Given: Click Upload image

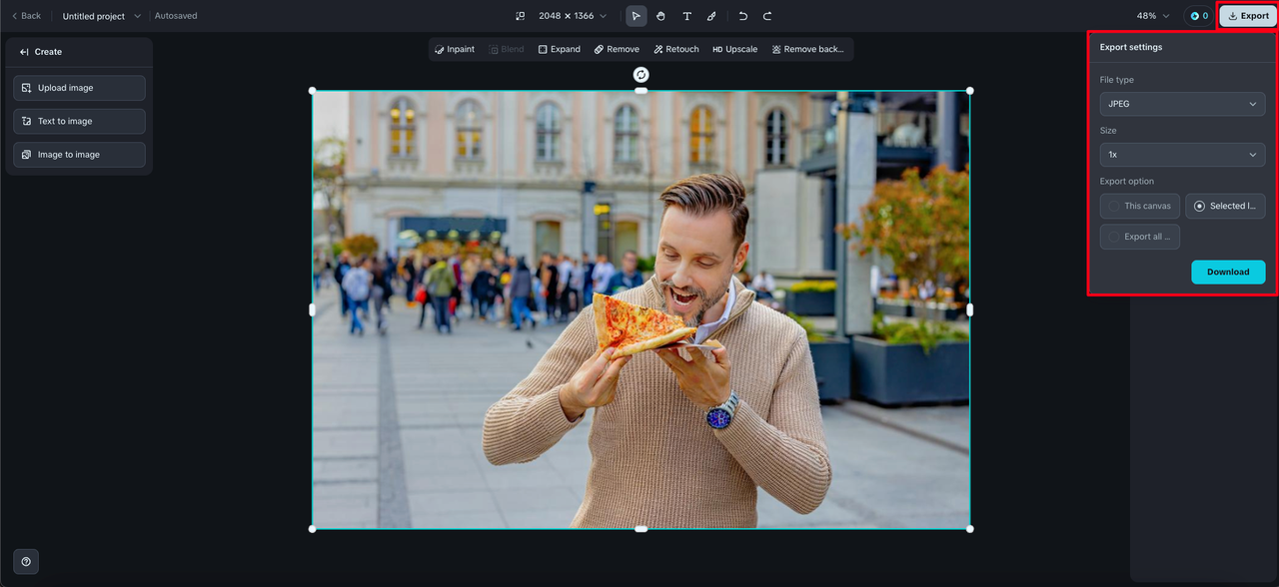Looking at the screenshot, I should (79, 88).
